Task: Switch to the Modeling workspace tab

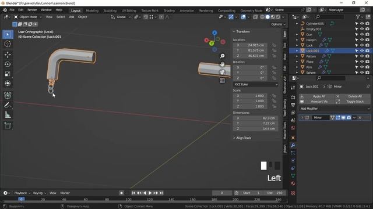Action: pyautogui.click(x=92, y=10)
